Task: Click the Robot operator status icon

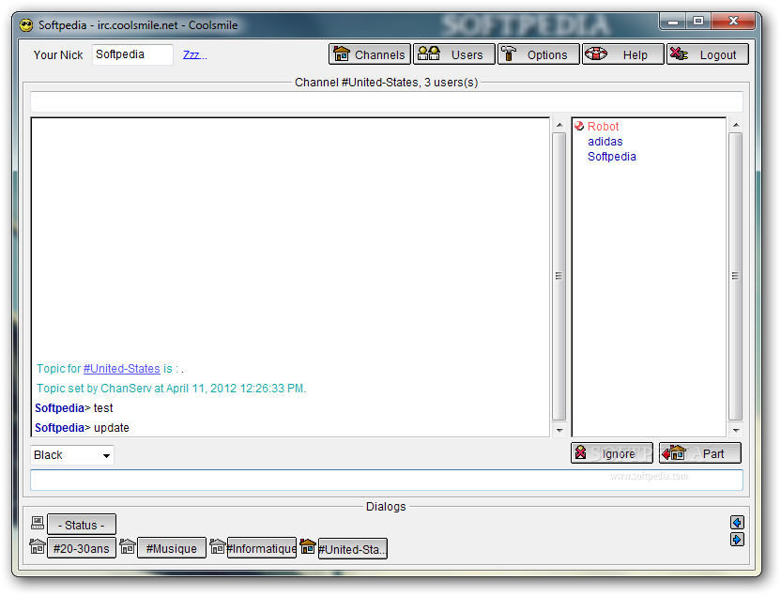Action: pyautogui.click(x=579, y=126)
